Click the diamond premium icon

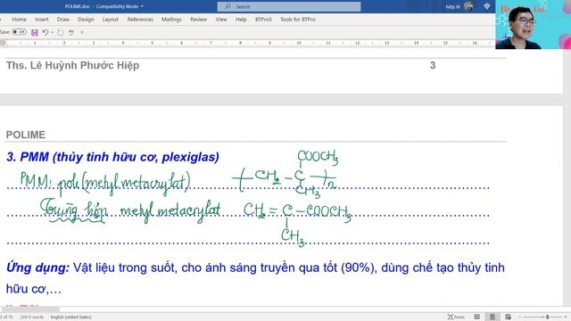tap(487, 6)
